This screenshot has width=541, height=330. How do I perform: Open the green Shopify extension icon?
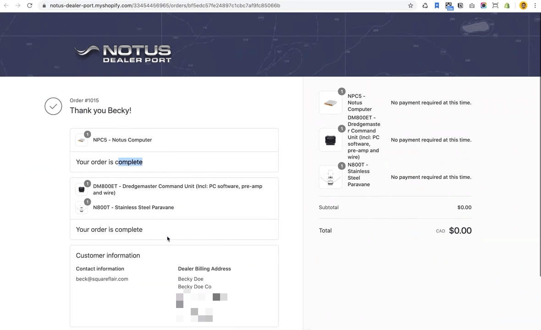(507, 5)
